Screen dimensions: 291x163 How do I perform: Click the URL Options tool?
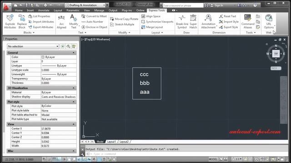(x=269, y=21)
